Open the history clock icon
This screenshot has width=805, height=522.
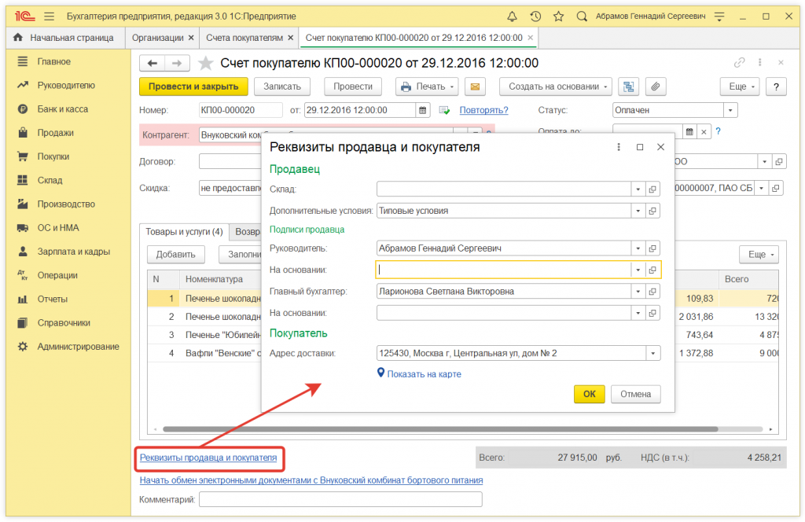535,16
